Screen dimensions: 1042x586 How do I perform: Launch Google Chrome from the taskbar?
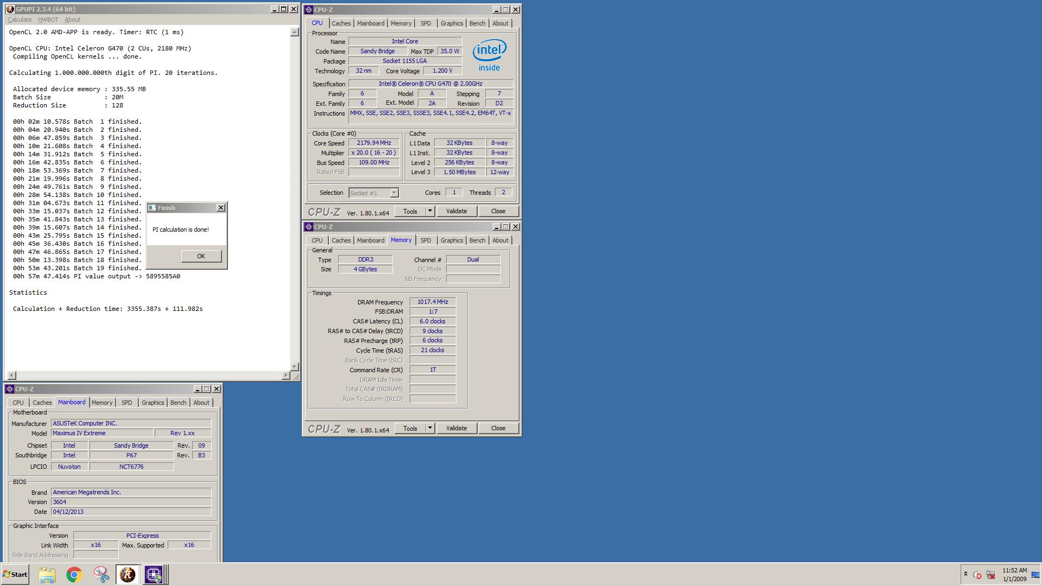tap(74, 575)
